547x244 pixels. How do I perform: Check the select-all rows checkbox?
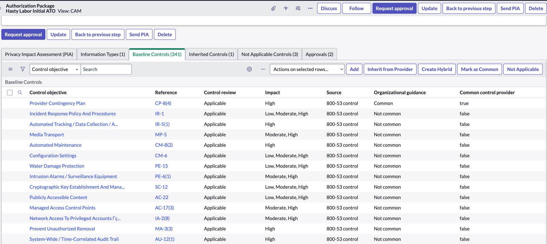(10, 92)
